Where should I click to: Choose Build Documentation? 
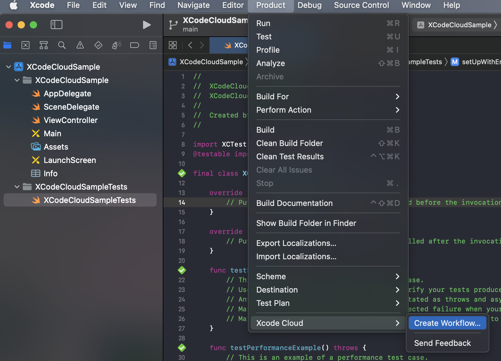click(x=328, y=203)
